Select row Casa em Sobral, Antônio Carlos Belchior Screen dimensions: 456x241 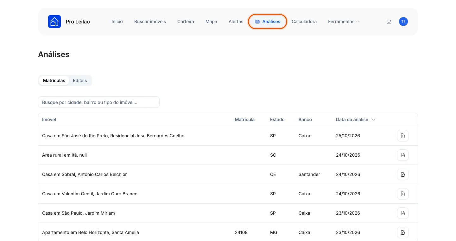pos(228,174)
